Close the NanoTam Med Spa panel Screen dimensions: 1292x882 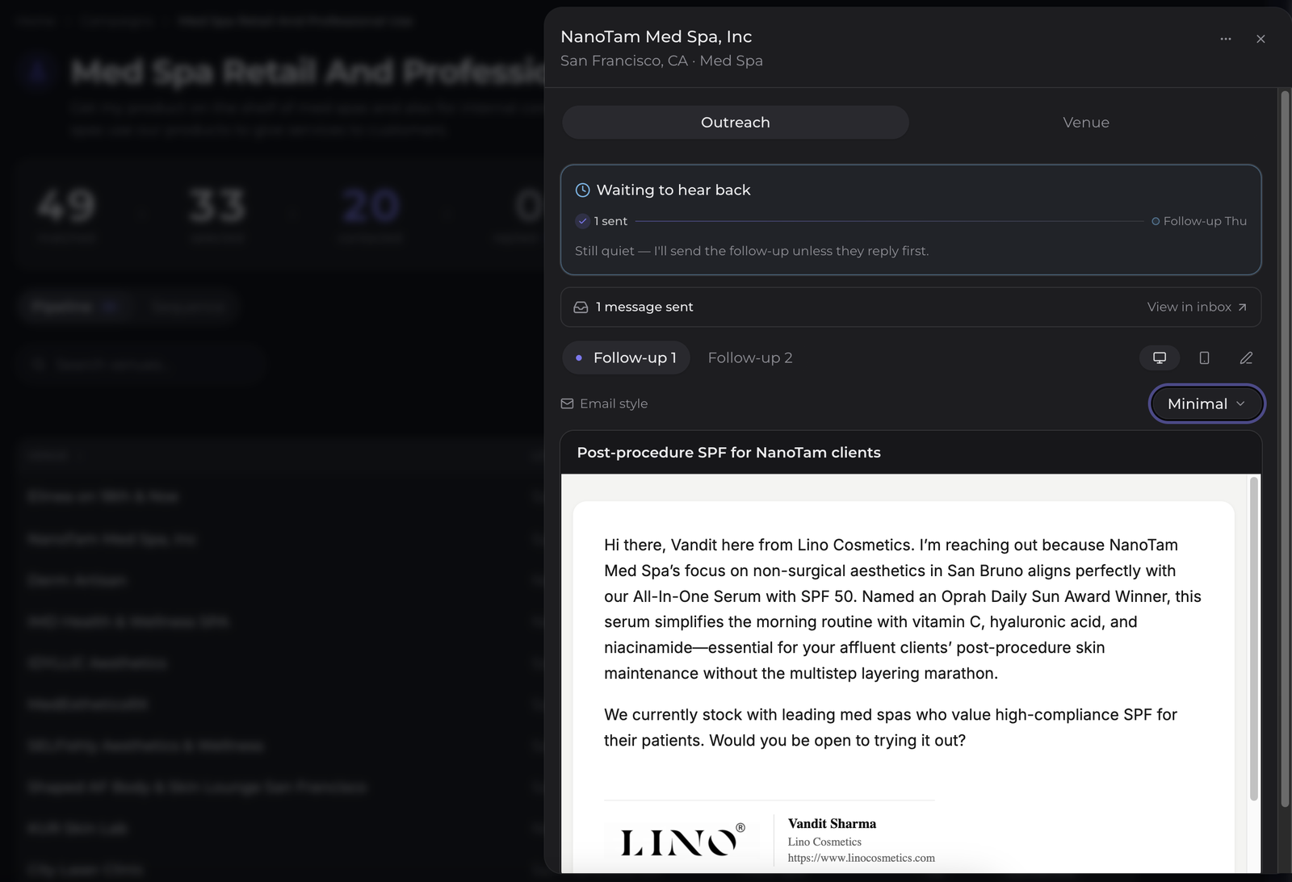tap(1261, 39)
